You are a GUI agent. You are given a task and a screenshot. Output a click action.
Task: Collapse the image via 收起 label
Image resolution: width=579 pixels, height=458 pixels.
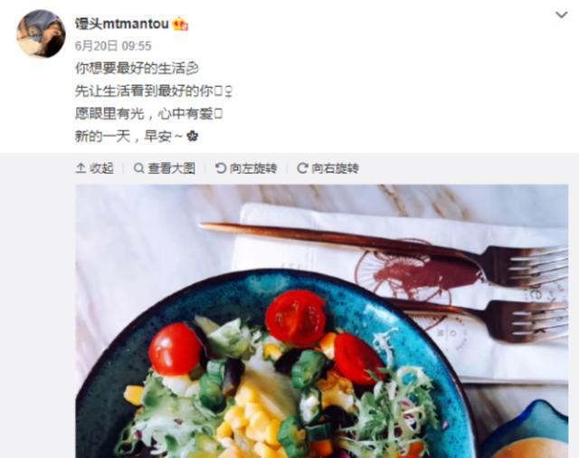point(101,168)
